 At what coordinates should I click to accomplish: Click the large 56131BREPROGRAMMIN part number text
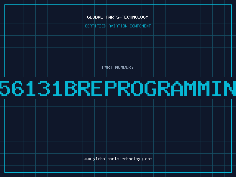click(118, 88)
